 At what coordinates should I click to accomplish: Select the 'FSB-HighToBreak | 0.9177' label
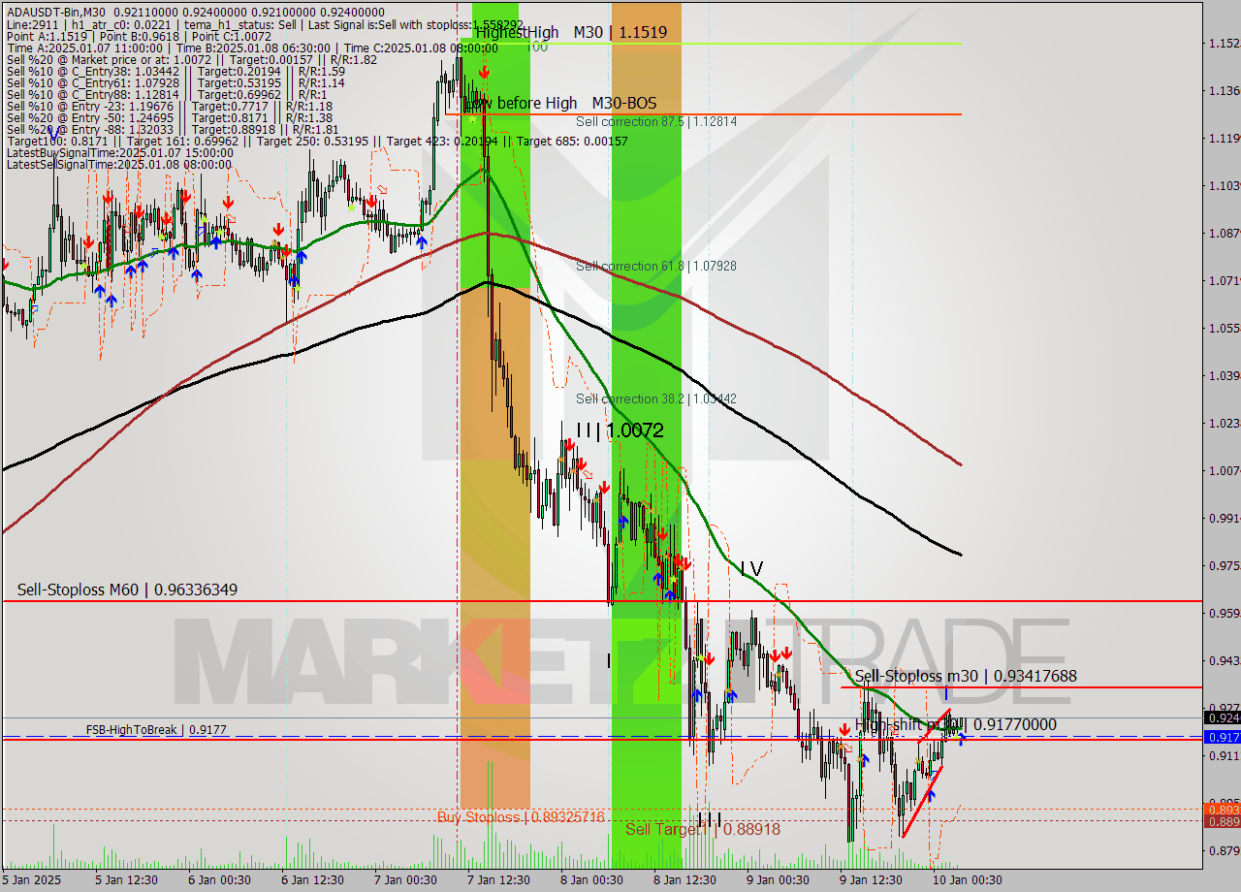tap(156, 729)
